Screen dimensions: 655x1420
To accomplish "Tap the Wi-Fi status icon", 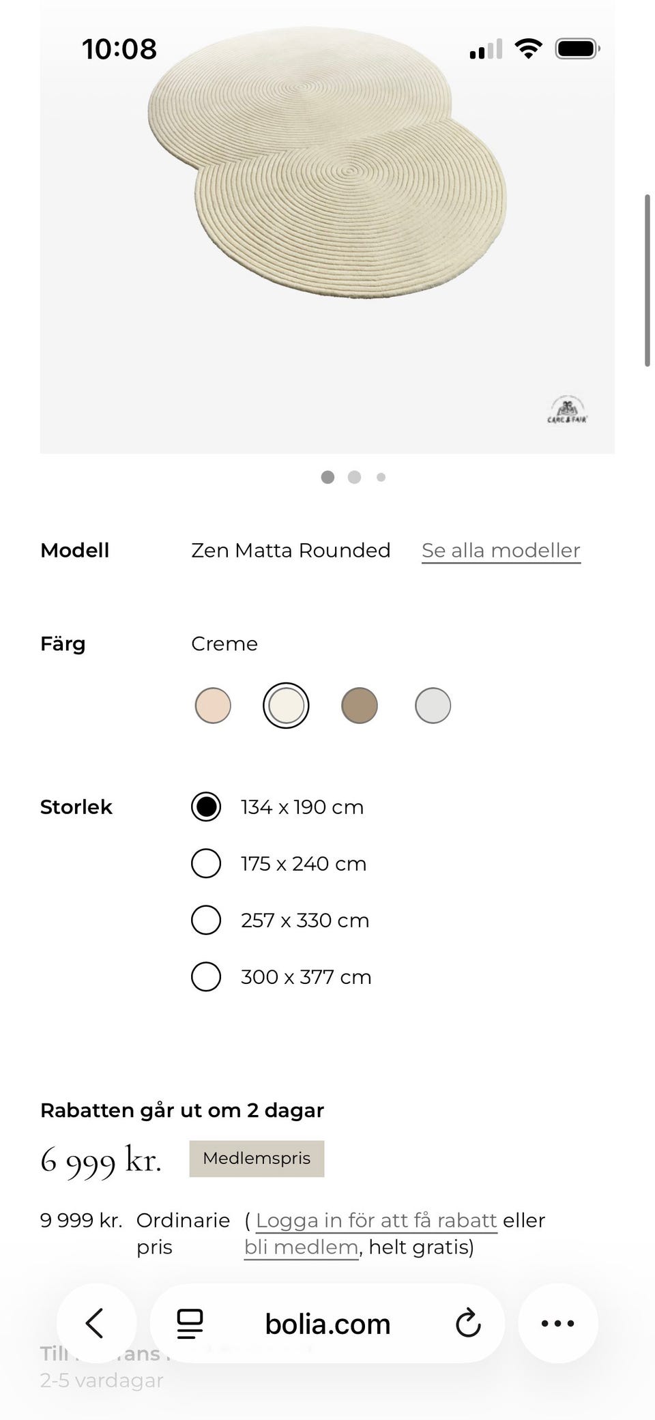I will pyautogui.click(x=528, y=49).
